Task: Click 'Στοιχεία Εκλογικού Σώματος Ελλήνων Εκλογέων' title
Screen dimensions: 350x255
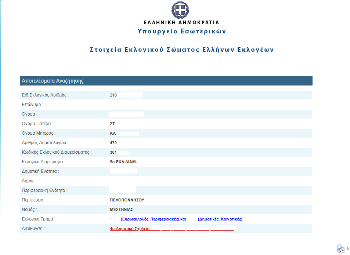Action: tap(182, 50)
